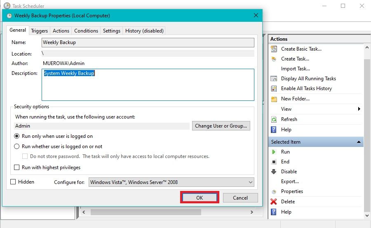Screen dimensions: 371x228
Task: Open the Conditions tab
Action: (x=86, y=31)
